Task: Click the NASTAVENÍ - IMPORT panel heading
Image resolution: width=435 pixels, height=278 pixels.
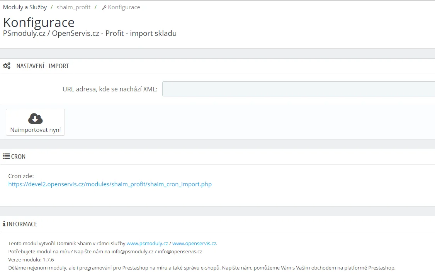Action: pyautogui.click(x=42, y=66)
